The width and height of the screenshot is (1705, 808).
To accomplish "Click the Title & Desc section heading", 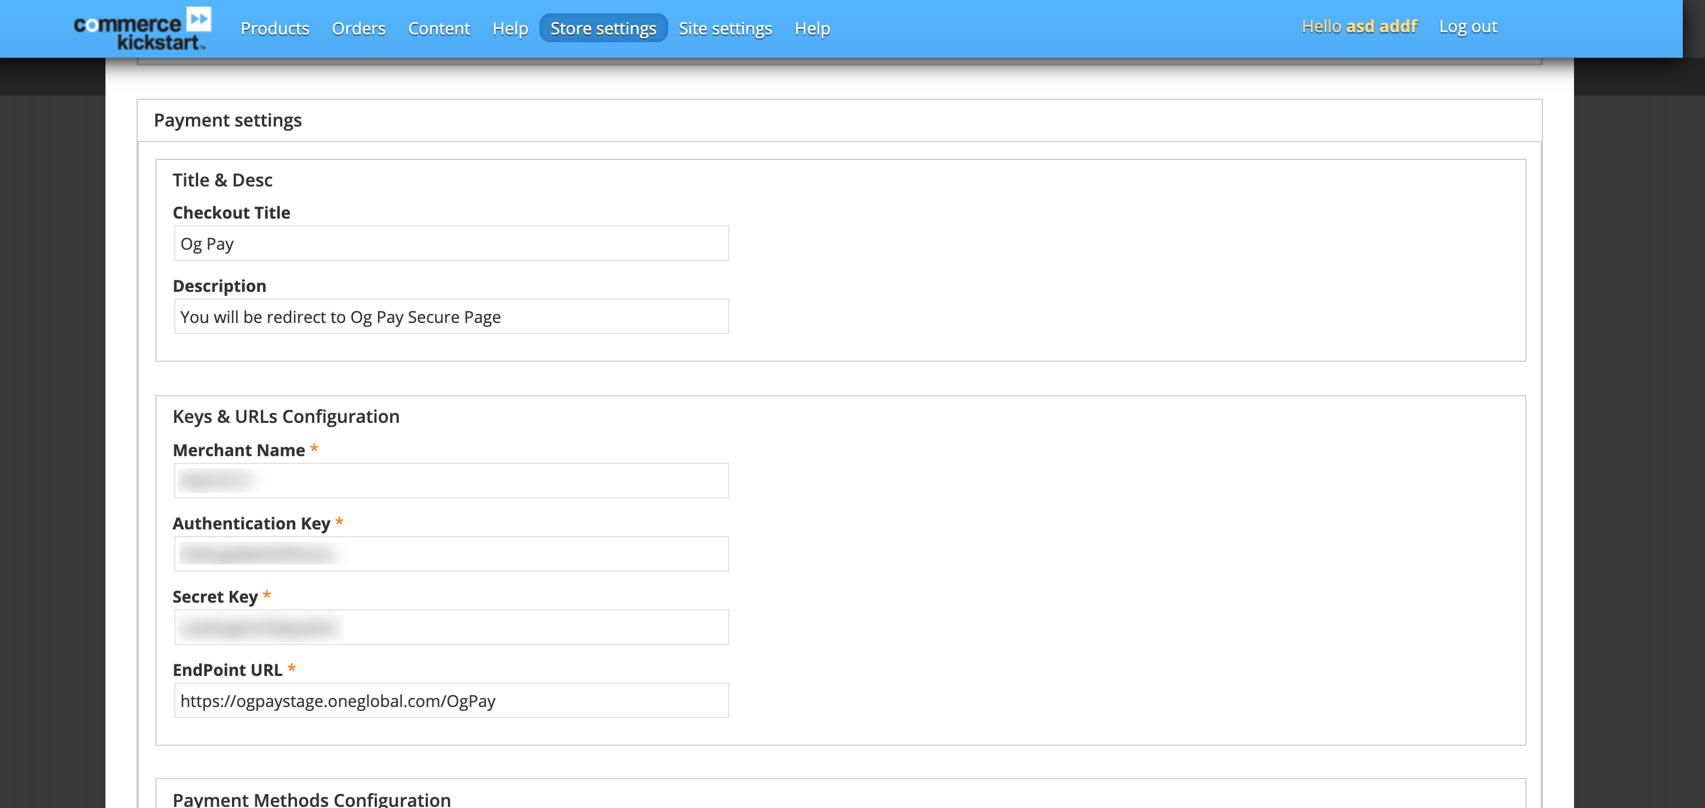I will [223, 179].
